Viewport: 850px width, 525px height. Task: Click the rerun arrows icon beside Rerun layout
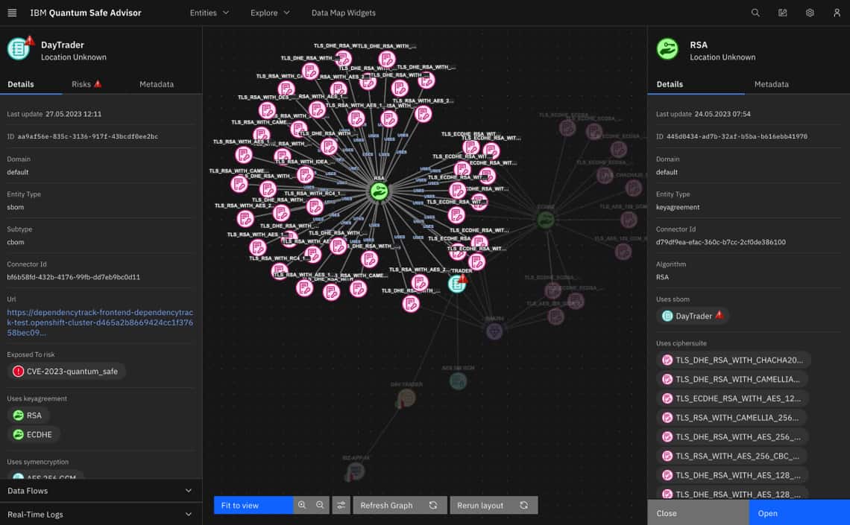pos(523,505)
